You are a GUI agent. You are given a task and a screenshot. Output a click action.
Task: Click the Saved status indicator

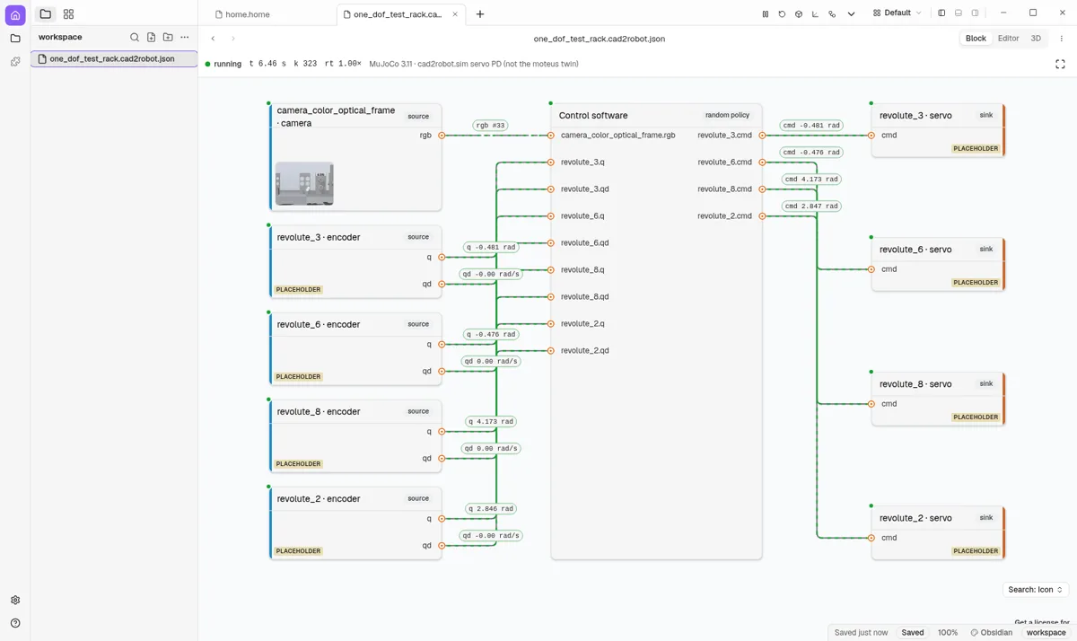pos(913,633)
